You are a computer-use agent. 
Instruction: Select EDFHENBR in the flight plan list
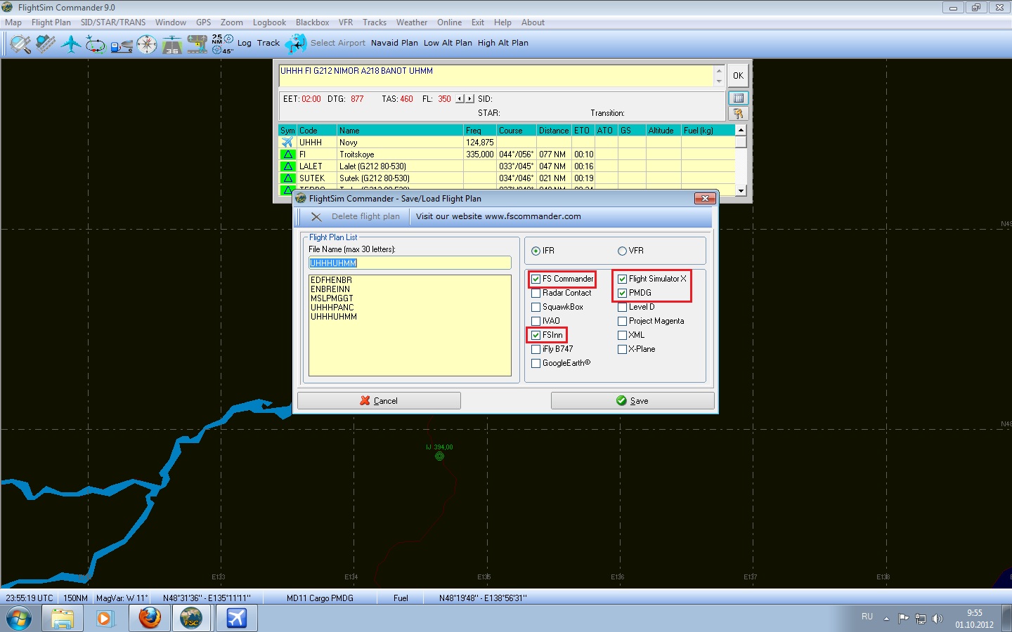pos(332,280)
